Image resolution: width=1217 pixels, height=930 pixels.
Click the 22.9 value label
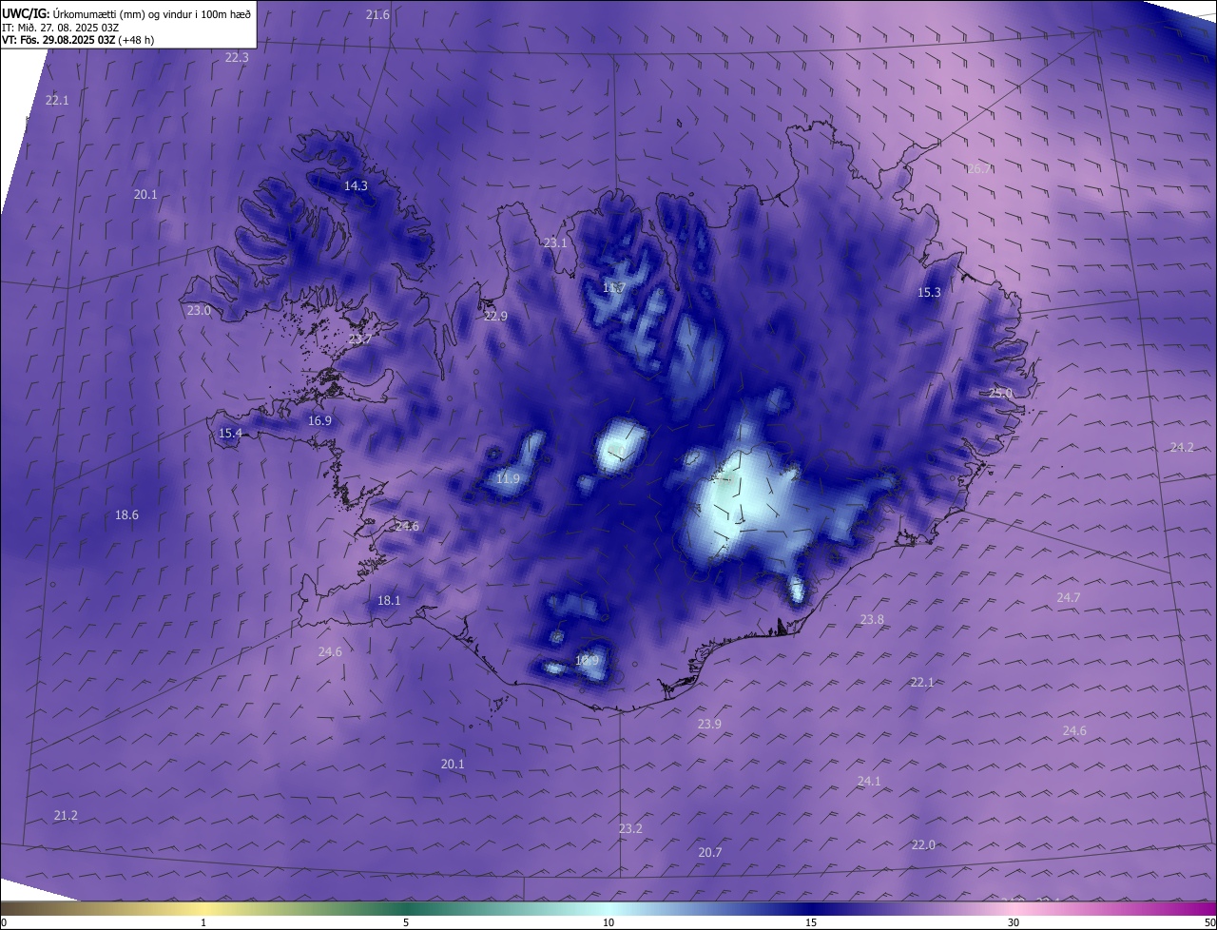[x=495, y=316]
